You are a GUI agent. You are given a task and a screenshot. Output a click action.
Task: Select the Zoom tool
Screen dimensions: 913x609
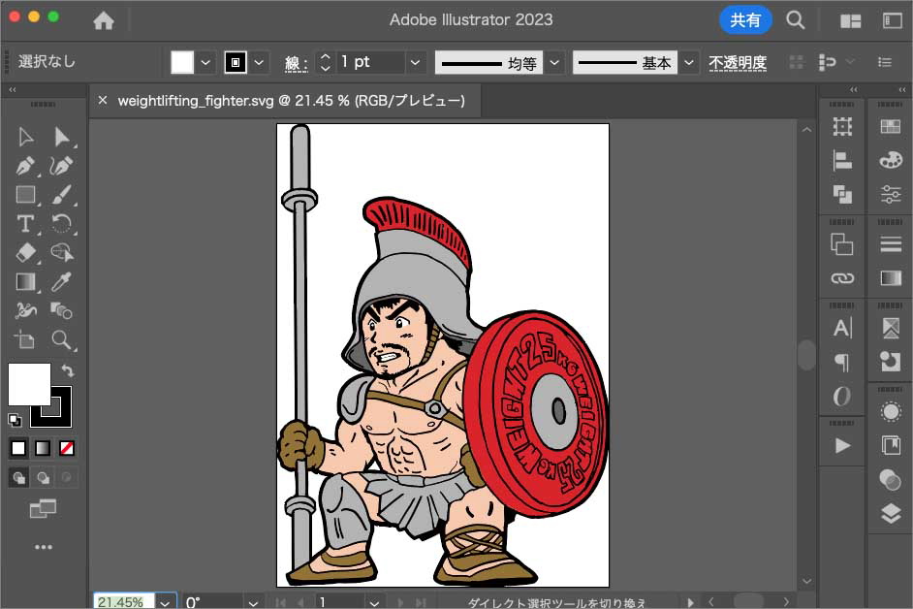tap(61, 339)
